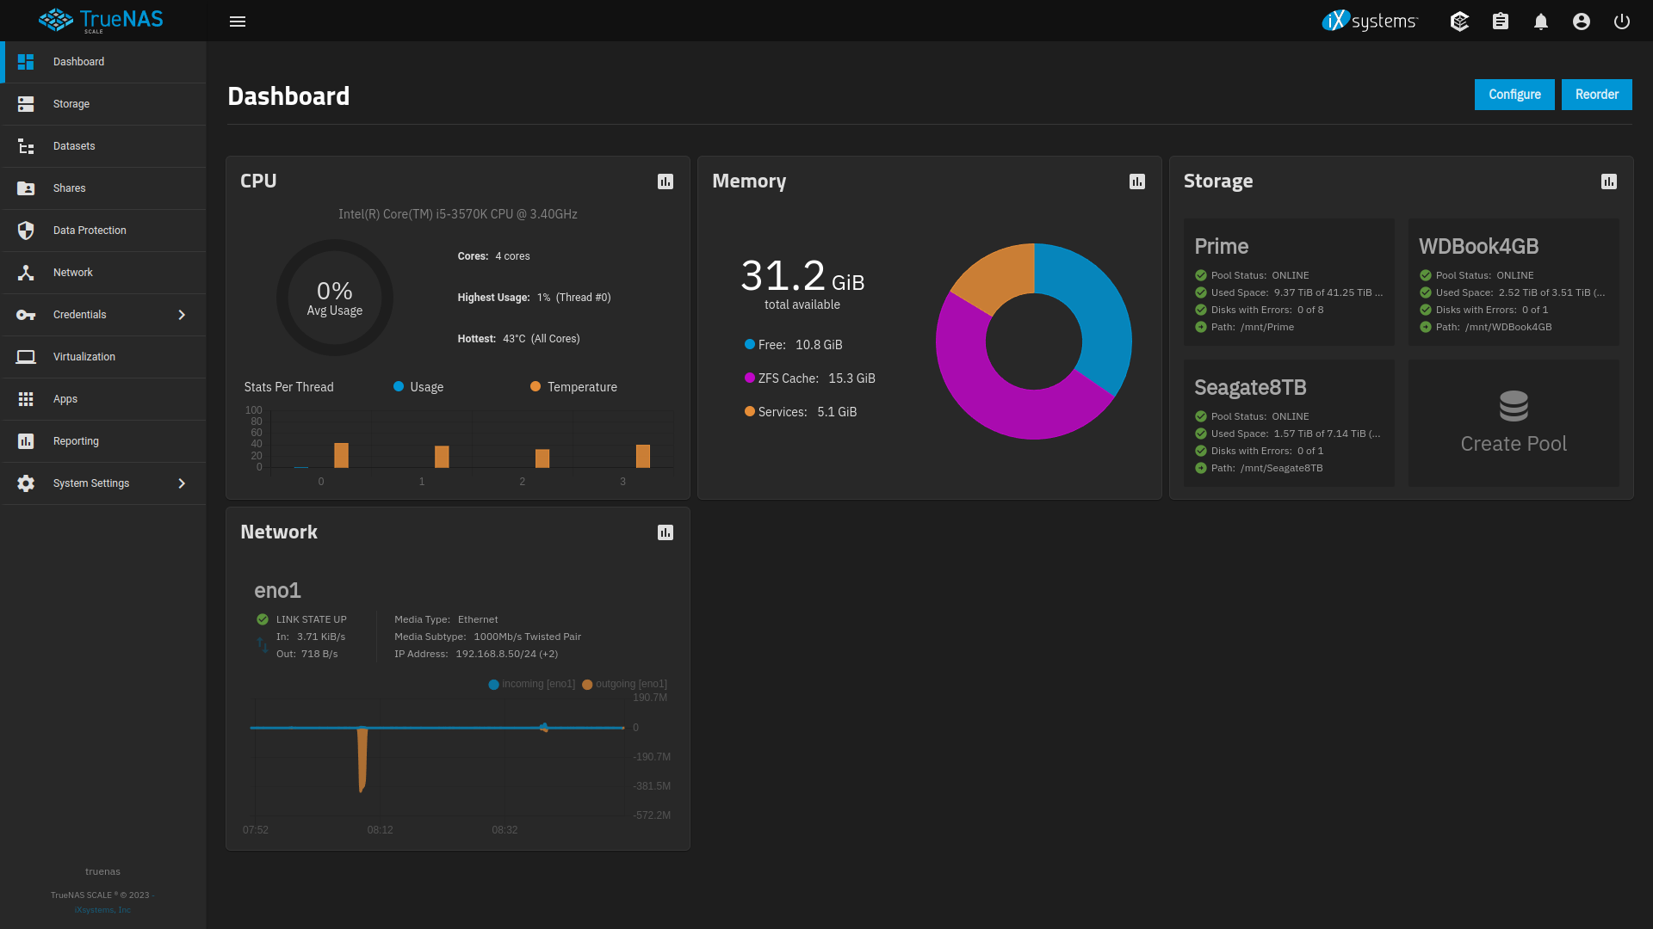Drag the network timeline scrubber
1653x929 pixels.
pos(545,727)
